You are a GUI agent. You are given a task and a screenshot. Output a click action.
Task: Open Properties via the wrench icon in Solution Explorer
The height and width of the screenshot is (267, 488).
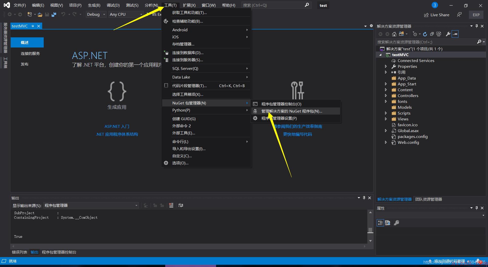tap(448, 34)
